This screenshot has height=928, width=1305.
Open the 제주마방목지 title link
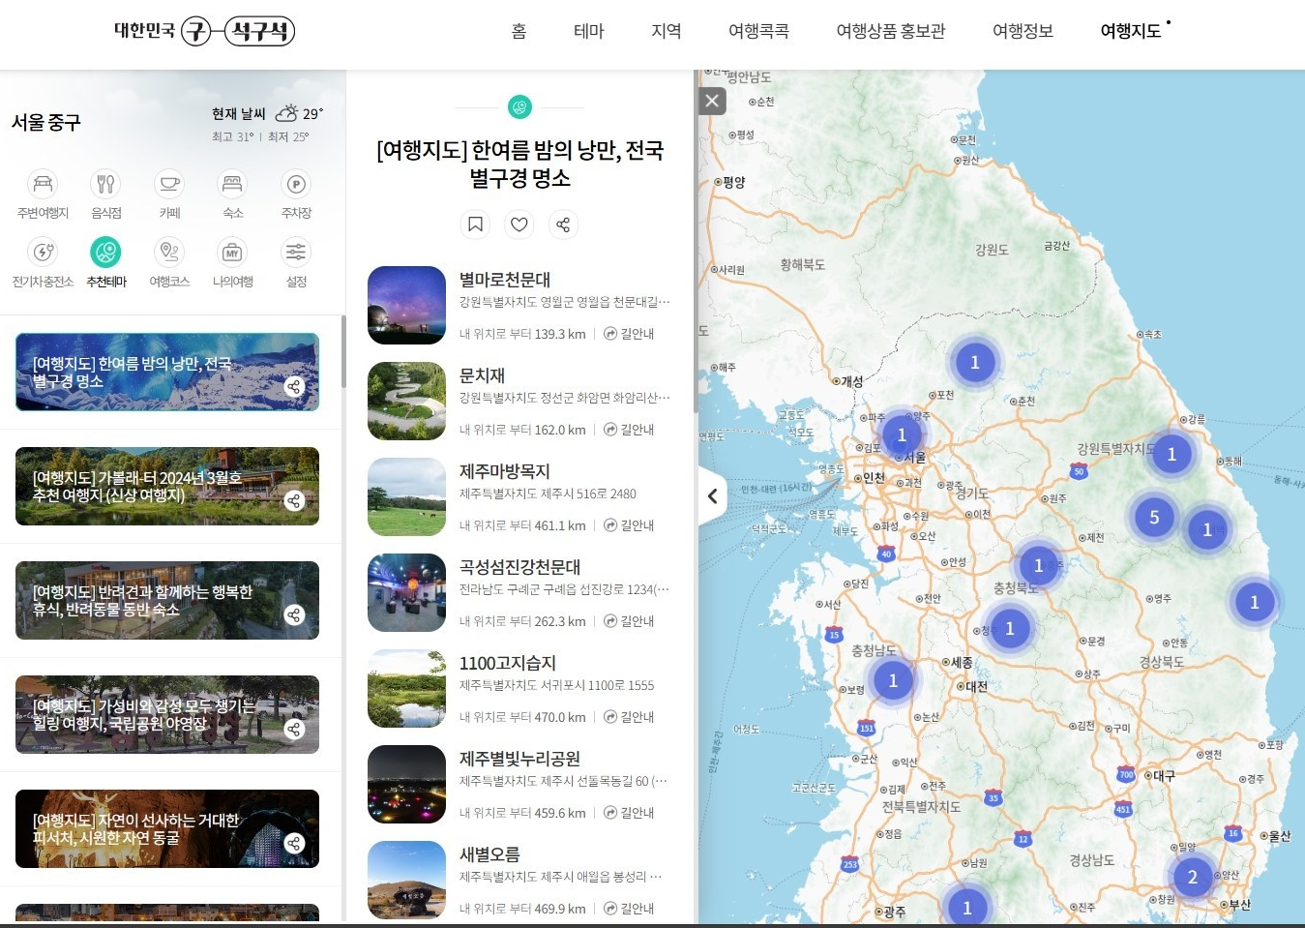pos(504,471)
